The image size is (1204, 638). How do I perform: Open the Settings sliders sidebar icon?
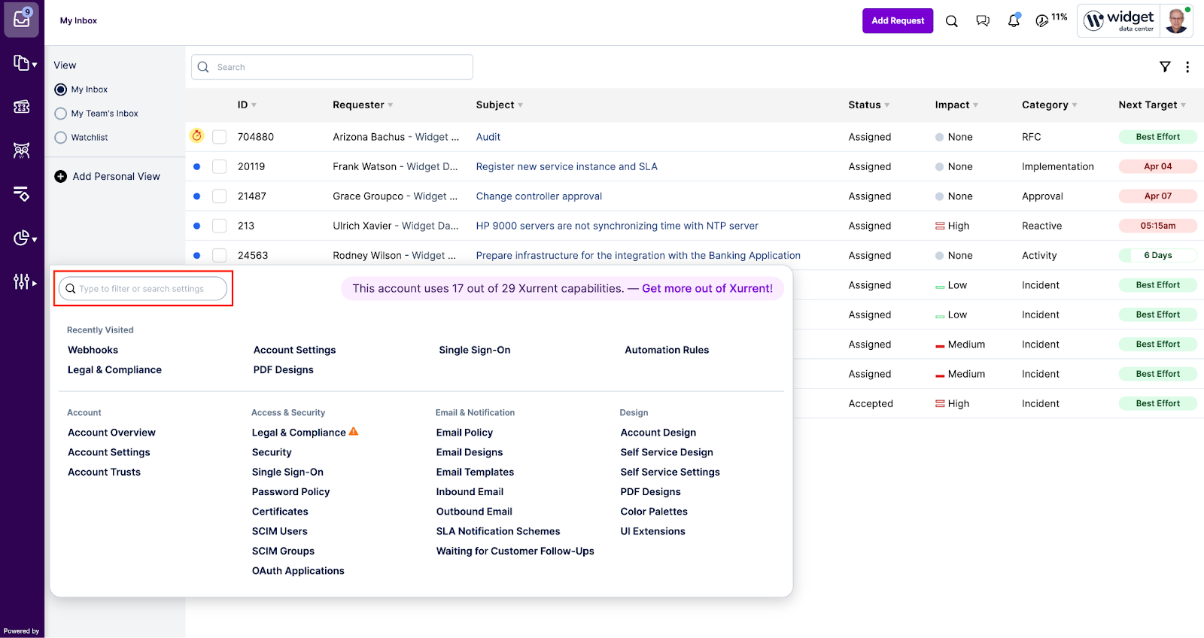pyautogui.click(x=24, y=281)
